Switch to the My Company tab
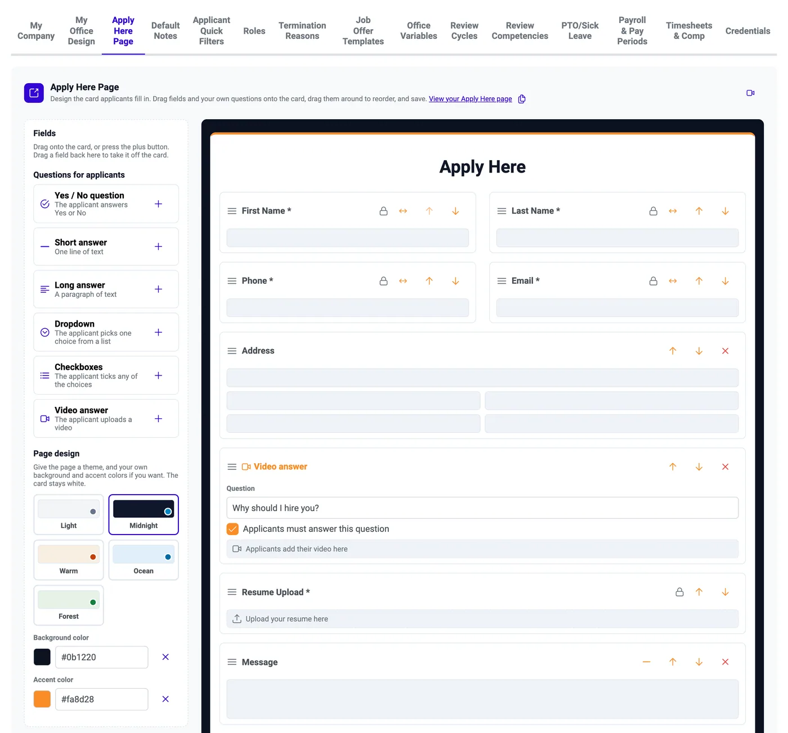Image resolution: width=788 pixels, height=733 pixels. [36, 31]
